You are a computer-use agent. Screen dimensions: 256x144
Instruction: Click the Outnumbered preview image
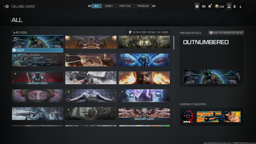coord(211,77)
